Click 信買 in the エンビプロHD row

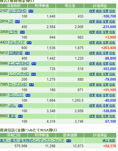point(105,64)
